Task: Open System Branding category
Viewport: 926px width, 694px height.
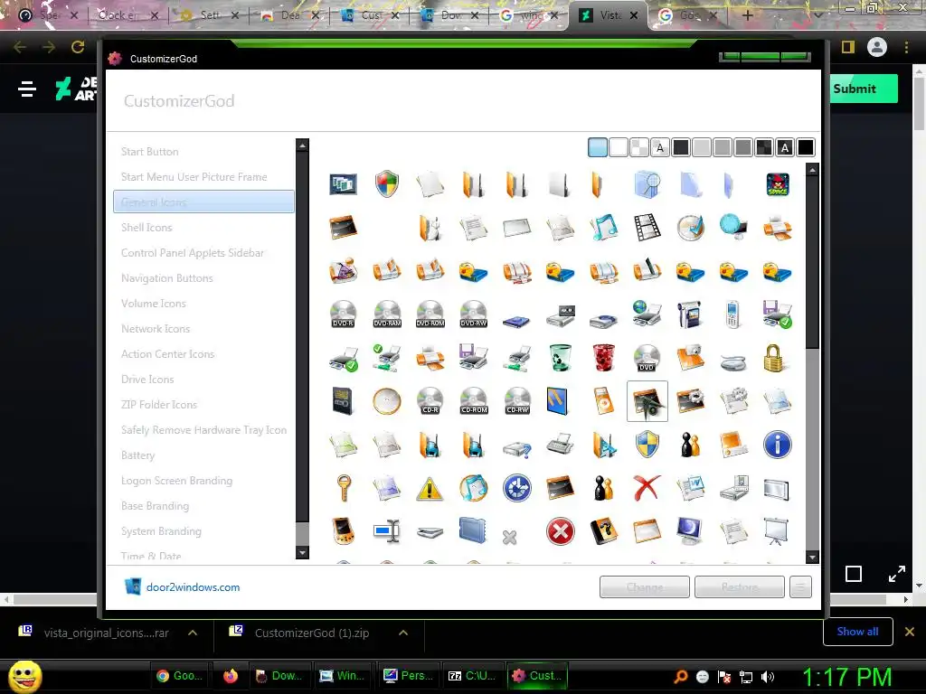Action: [x=161, y=531]
